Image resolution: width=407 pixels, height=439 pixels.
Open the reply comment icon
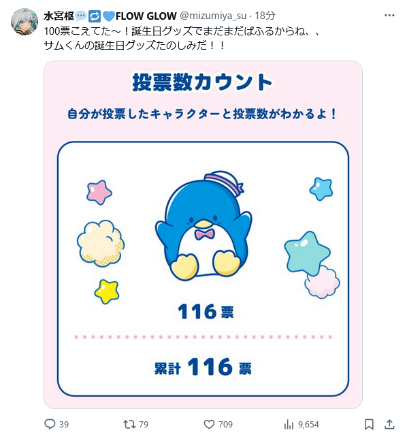point(50,424)
